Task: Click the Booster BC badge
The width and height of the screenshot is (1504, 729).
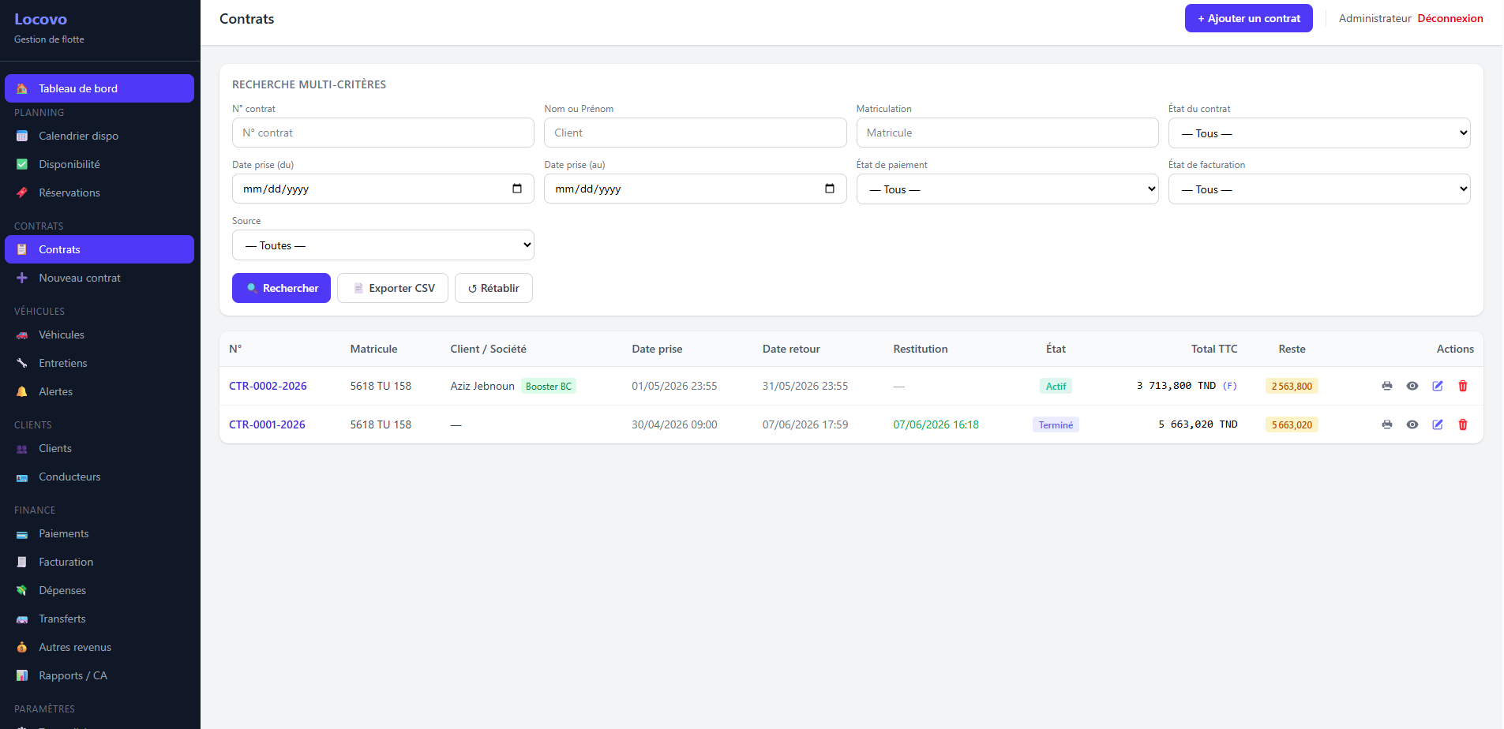Action: (x=548, y=386)
